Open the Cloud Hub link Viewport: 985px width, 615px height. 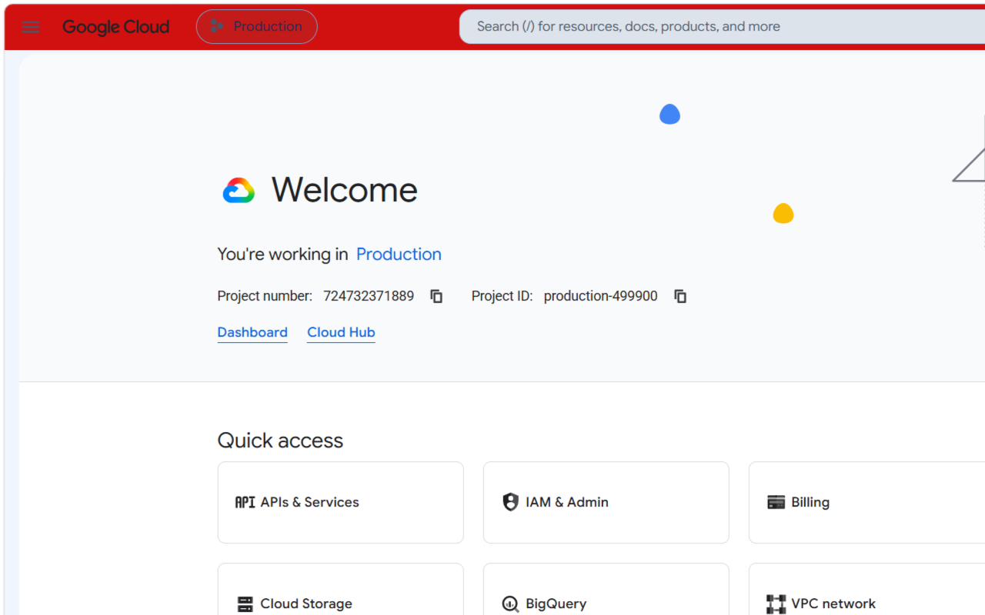[x=341, y=332]
